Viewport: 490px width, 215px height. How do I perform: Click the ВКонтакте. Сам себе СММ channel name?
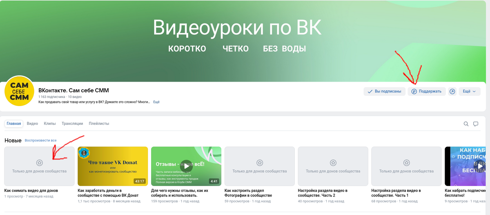73,90
